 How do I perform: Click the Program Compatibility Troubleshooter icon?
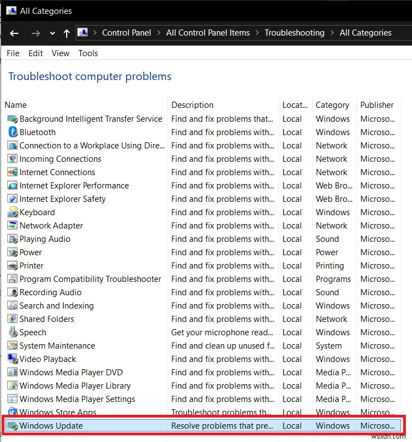[x=12, y=279]
